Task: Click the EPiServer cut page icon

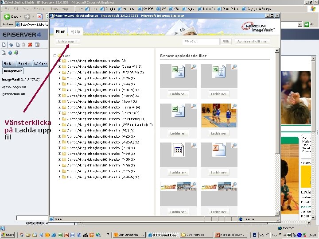Action: [x=11, y=45]
